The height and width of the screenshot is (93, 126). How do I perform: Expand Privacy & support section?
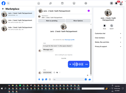coord(108,46)
